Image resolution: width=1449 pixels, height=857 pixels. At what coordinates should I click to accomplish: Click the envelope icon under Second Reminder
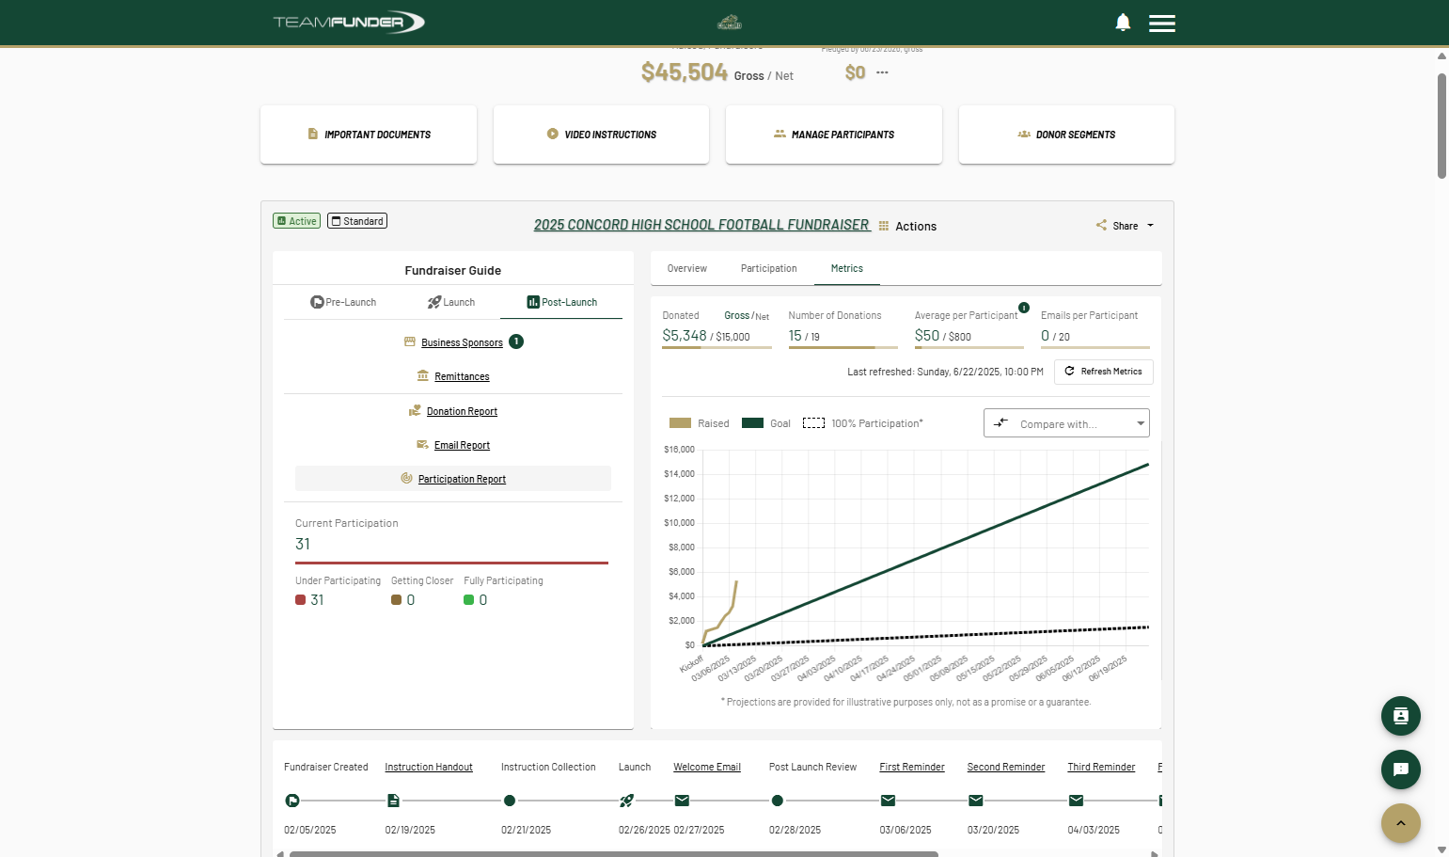coord(976,801)
